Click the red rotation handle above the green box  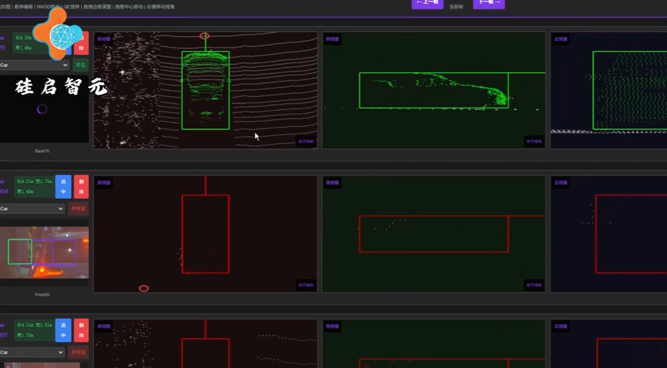pyautogui.click(x=205, y=36)
